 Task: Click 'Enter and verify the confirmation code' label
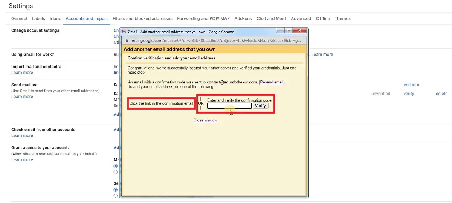tap(239, 100)
